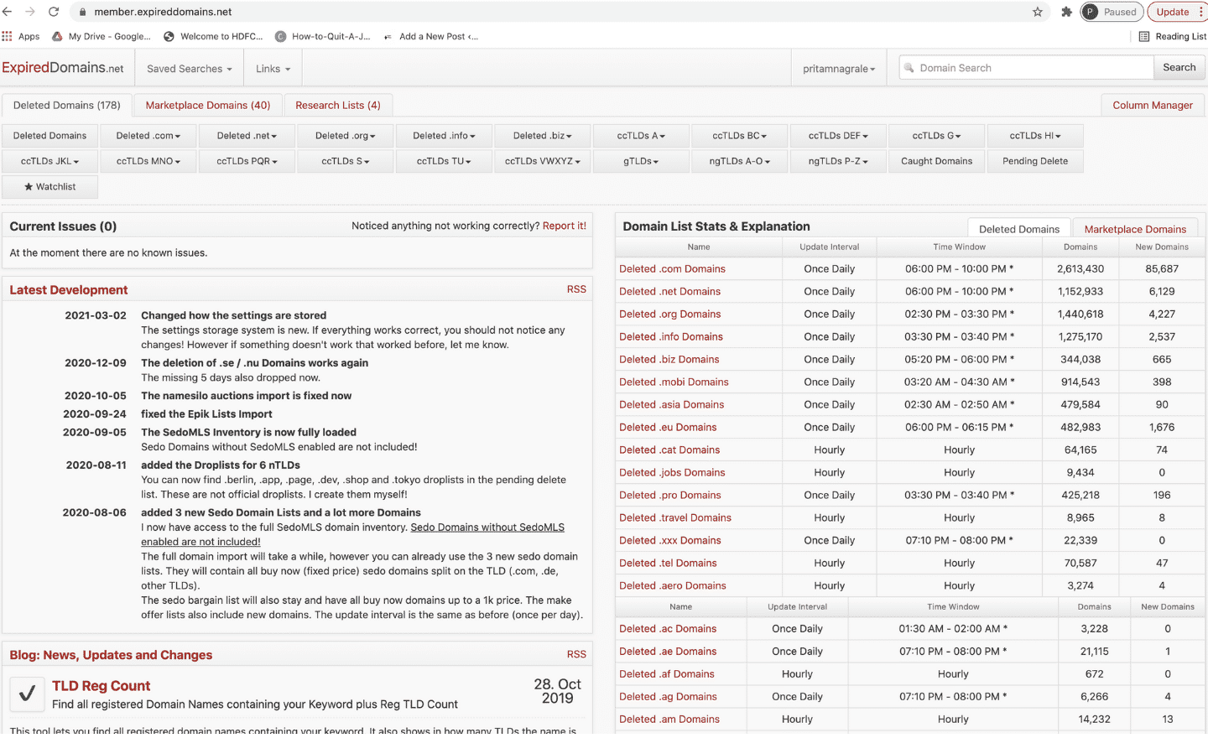
Task: Select Research Lists (4) tab
Action: 338,106
